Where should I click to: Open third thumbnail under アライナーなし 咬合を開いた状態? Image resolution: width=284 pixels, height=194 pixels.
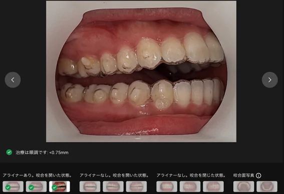click(136, 186)
